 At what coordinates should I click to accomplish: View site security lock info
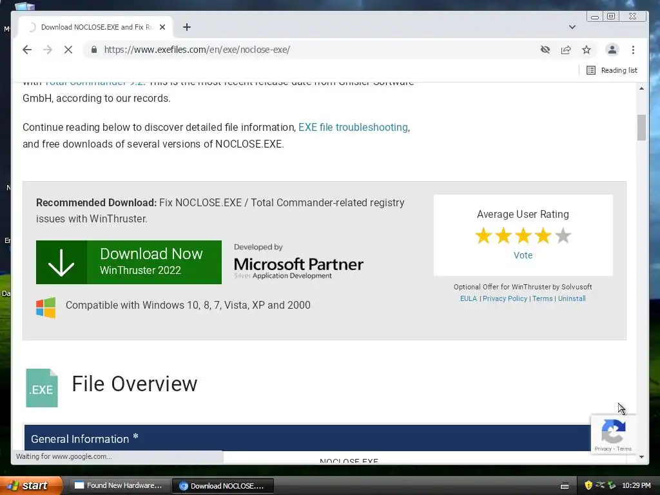(94, 50)
